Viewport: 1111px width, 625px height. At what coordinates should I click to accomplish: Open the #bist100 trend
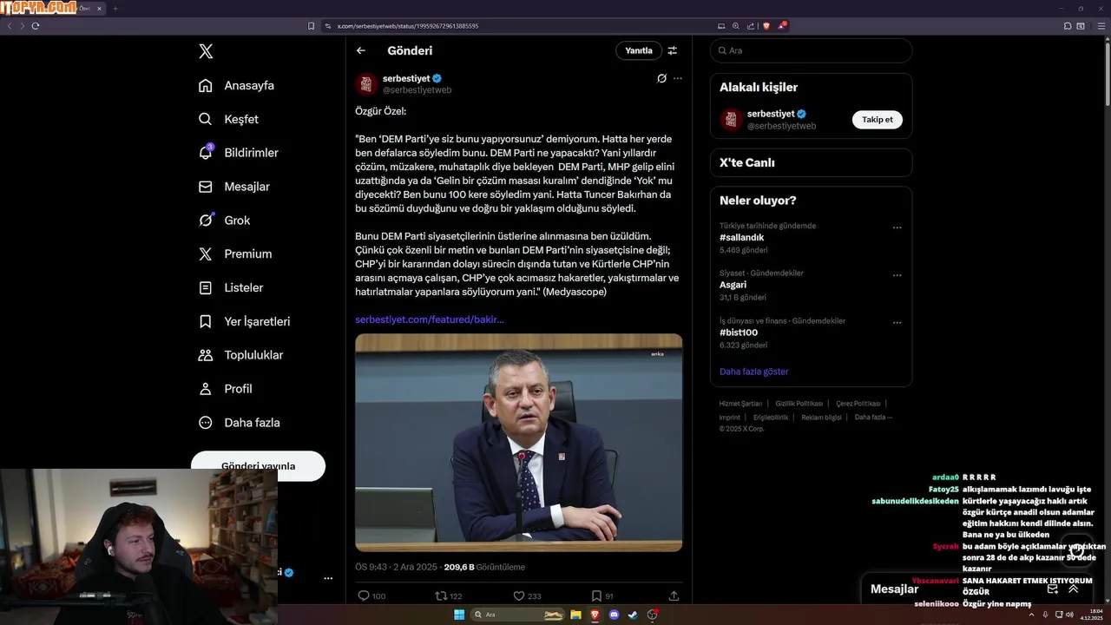pyautogui.click(x=739, y=332)
